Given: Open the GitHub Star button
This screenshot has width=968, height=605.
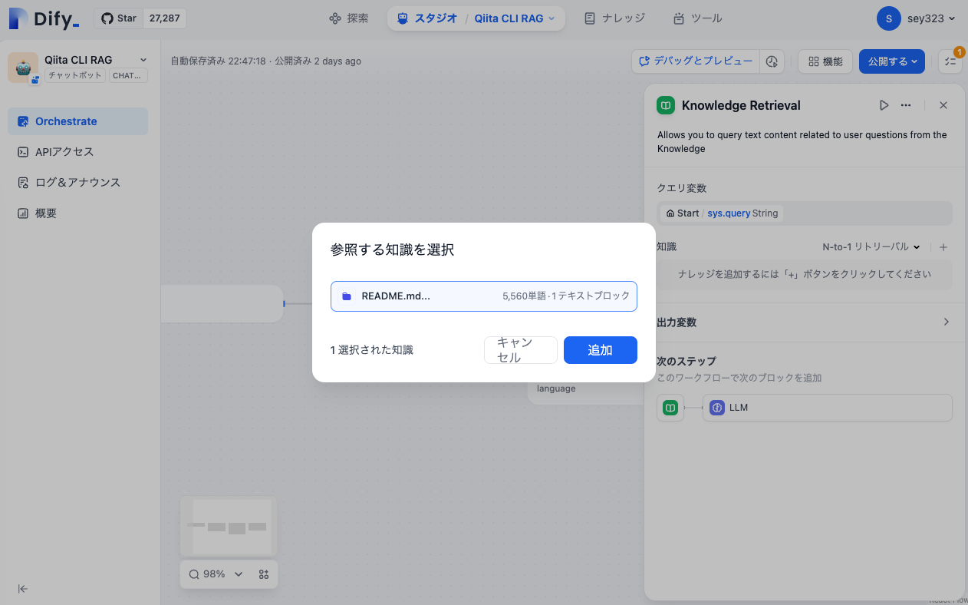Looking at the screenshot, I should pyautogui.click(x=118, y=18).
